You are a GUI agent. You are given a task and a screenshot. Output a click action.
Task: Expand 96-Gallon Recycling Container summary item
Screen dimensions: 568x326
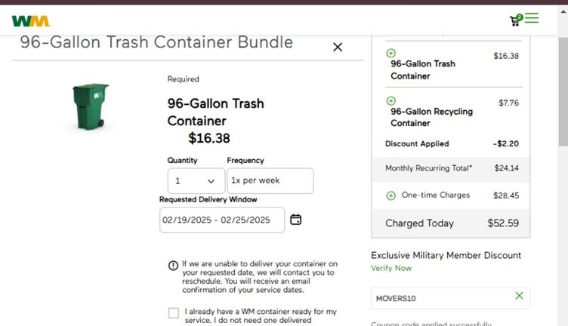[390, 100]
